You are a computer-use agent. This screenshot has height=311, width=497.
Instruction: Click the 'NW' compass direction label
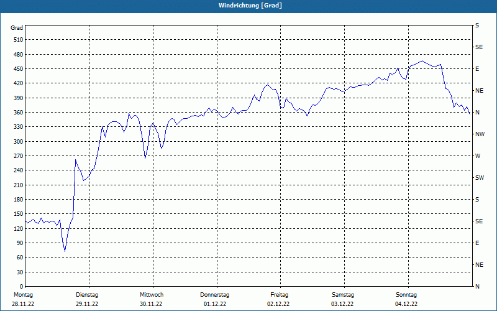[x=480, y=134]
